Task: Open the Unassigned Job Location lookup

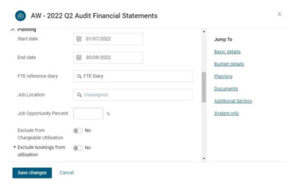Action: coord(133,95)
